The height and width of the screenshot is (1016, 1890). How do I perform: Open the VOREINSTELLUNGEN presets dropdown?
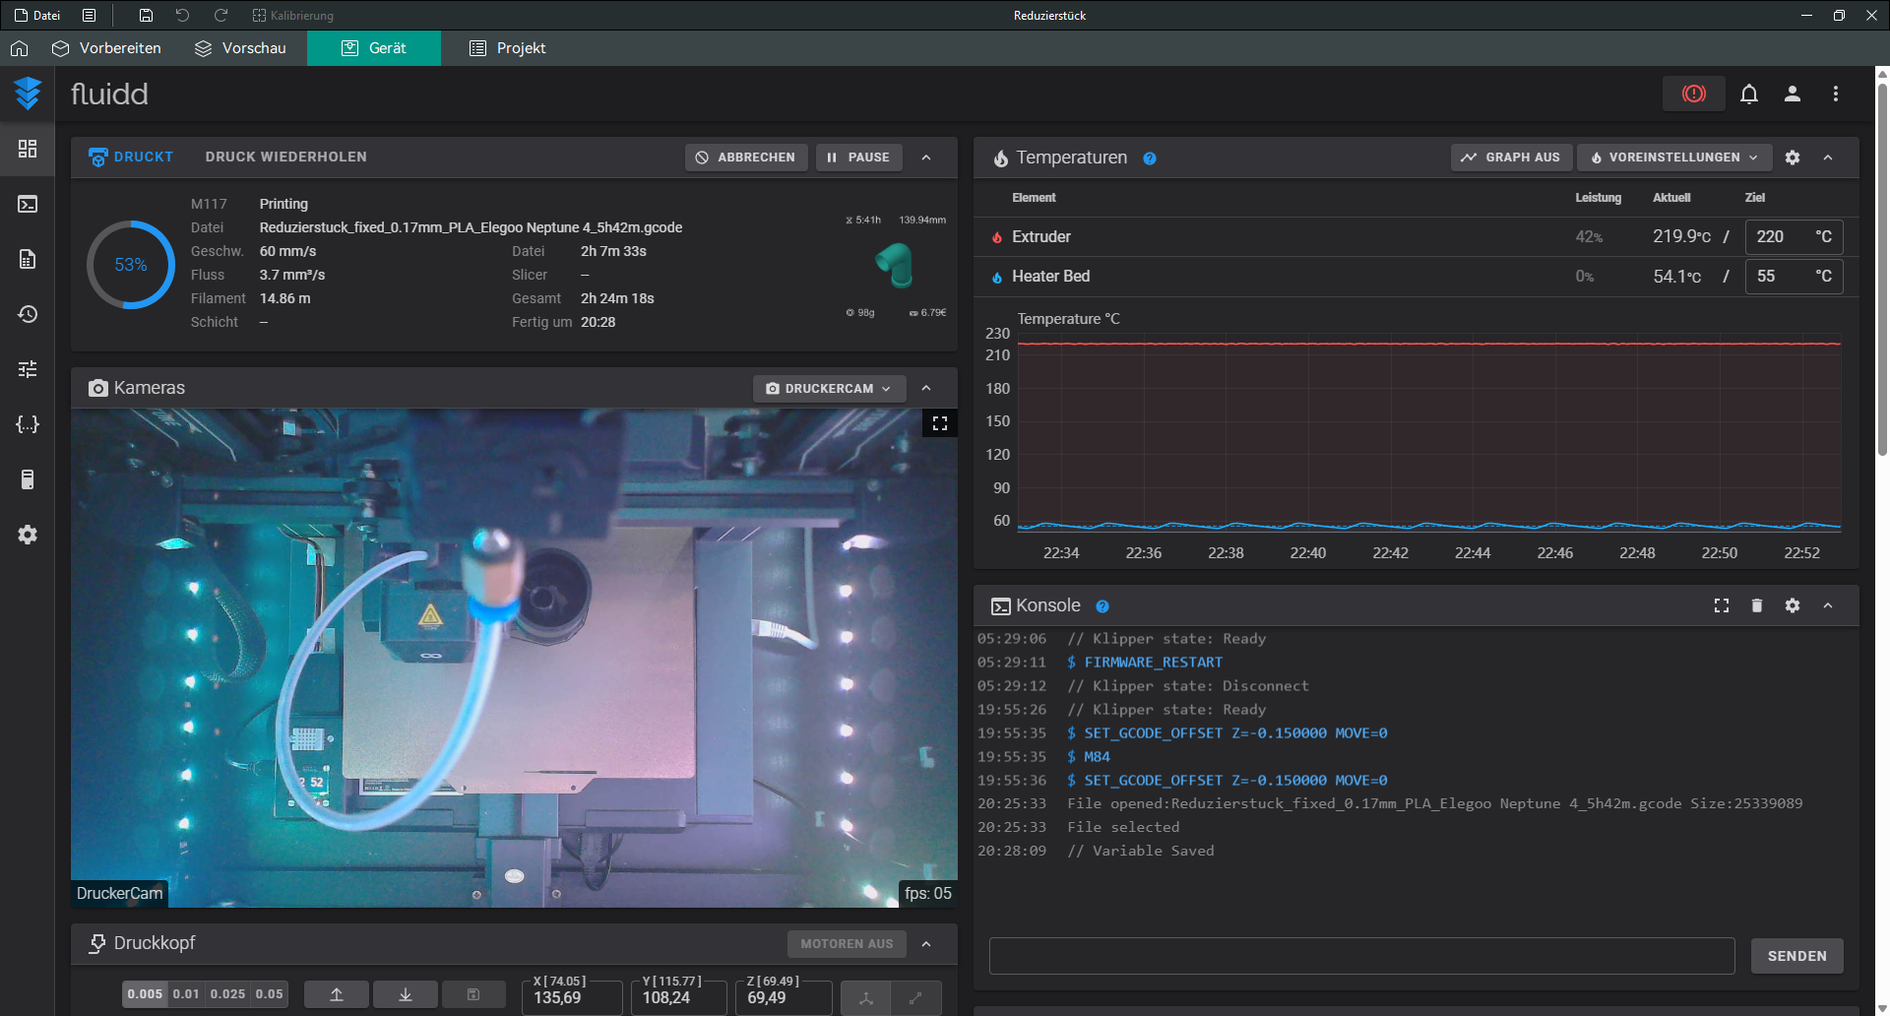[x=1674, y=158]
